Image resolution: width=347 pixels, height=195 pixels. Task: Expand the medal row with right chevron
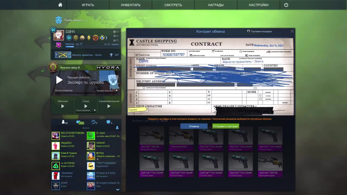107,38
